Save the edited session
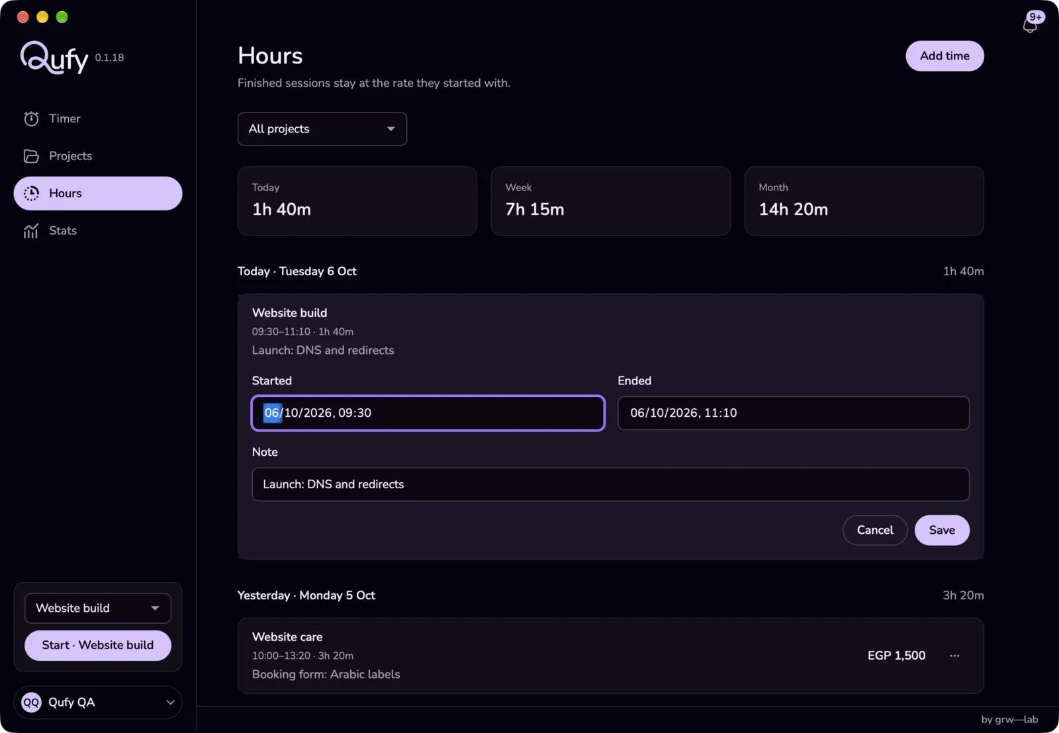Screen dimensions: 1059x733 (x=942, y=530)
